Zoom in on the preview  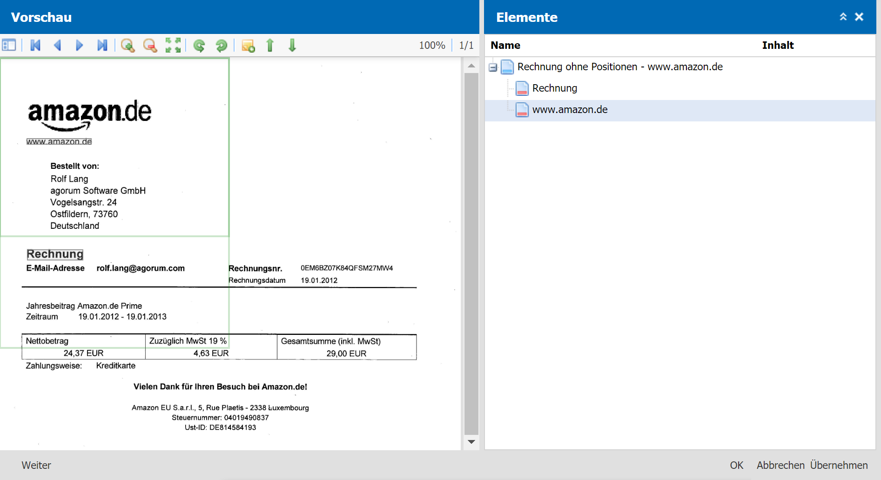[x=128, y=45]
